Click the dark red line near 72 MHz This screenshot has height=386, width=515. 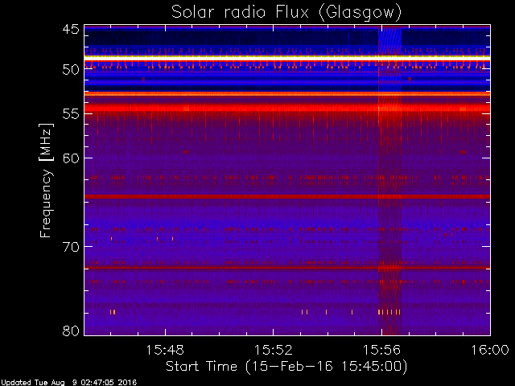(287, 268)
